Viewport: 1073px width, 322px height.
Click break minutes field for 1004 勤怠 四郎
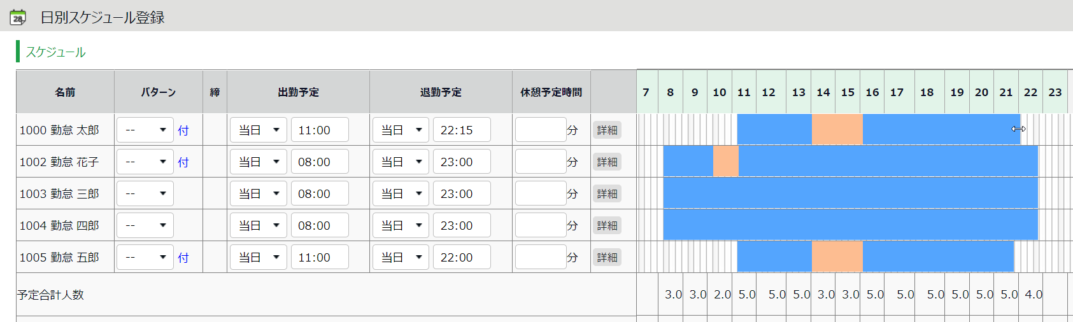(x=541, y=225)
